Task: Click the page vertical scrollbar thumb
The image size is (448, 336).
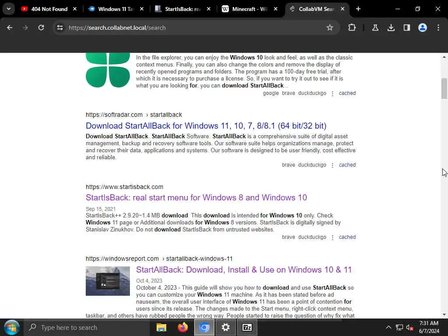Action: pyautogui.click(x=444, y=88)
